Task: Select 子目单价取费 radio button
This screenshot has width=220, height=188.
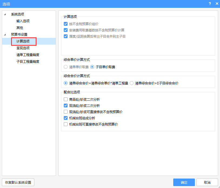Action: (x=92, y=67)
